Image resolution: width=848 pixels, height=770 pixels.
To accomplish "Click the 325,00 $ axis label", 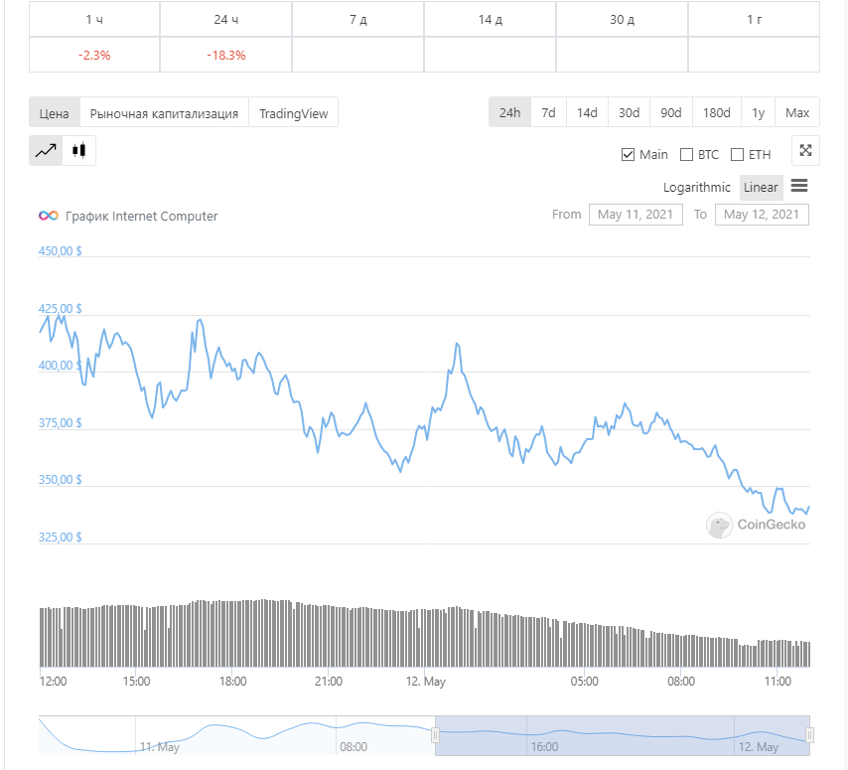I will 60,538.
